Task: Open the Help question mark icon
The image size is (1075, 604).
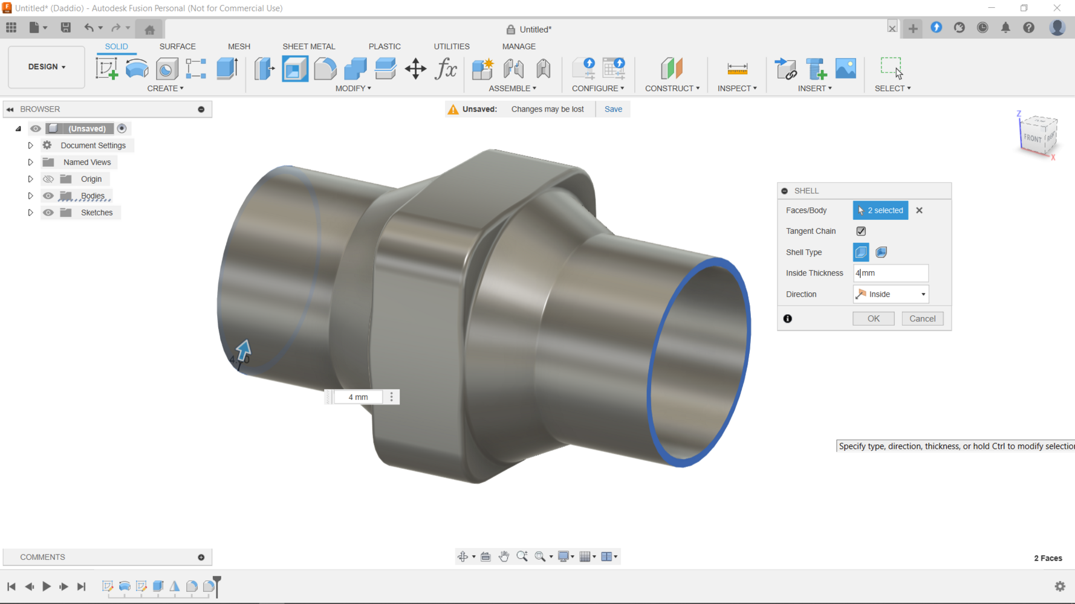Action: pyautogui.click(x=1028, y=28)
